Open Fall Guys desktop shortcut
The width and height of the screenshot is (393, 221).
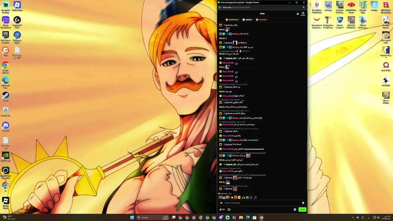click(328, 6)
